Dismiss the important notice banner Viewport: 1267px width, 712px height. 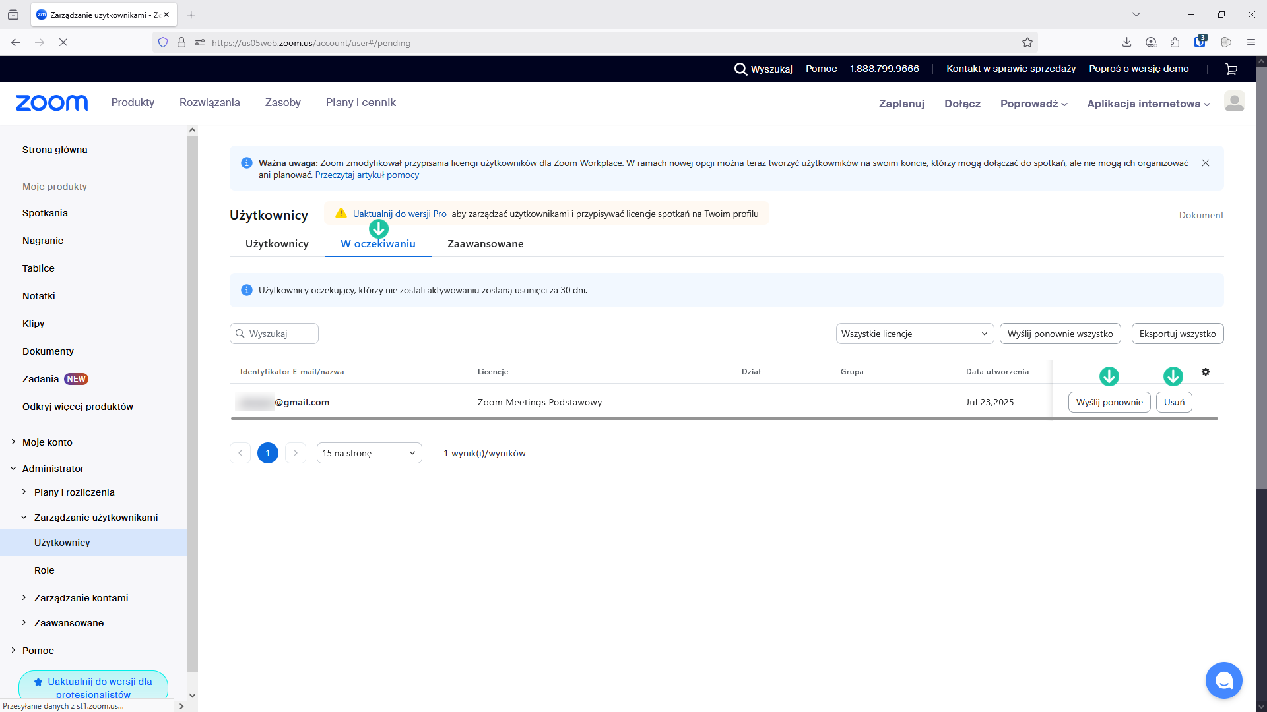(x=1206, y=163)
